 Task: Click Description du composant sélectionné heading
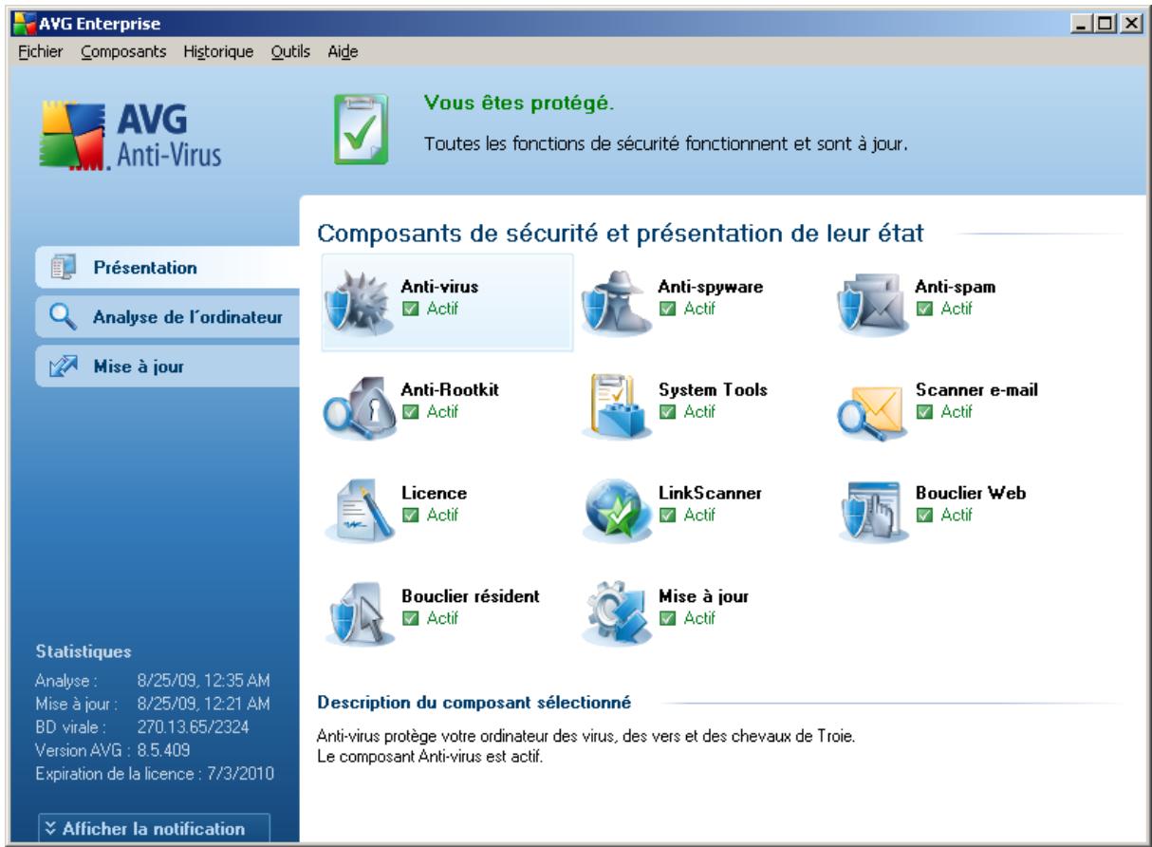(474, 704)
